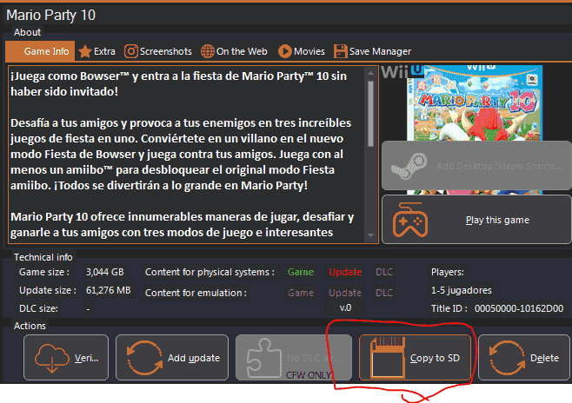Click DLC label in emulation row
The width and height of the screenshot is (572, 403).
(384, 293)
